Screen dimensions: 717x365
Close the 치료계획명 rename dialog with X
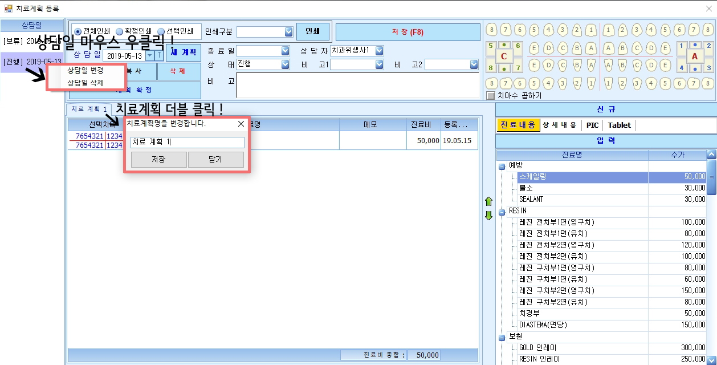click(x=241, y=123)
